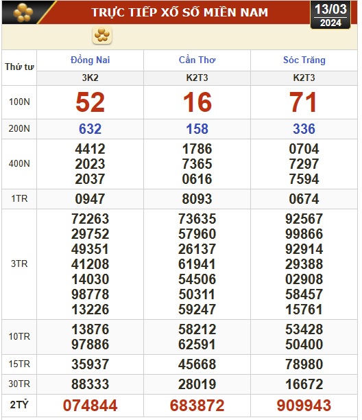Click the Đồng Nai 100N result 52
362x420 pixels.
pos(90,102)
